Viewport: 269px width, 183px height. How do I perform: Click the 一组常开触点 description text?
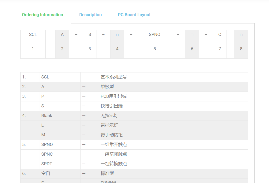tap(114, 145)
